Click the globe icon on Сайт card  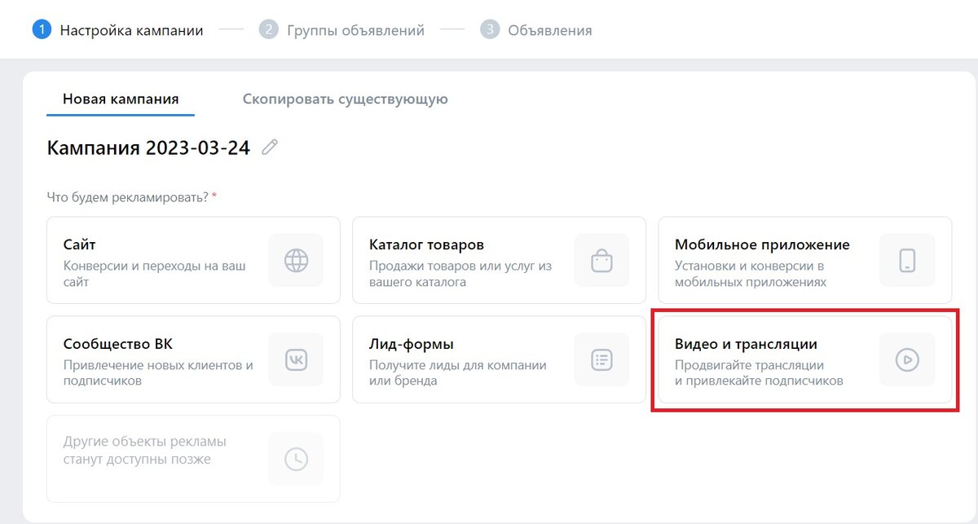(x=296, y=261)
